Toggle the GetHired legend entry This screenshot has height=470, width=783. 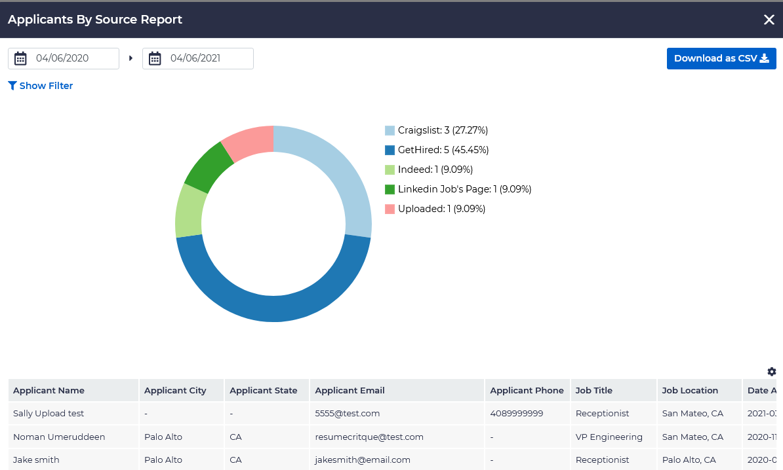coord(443,150)
